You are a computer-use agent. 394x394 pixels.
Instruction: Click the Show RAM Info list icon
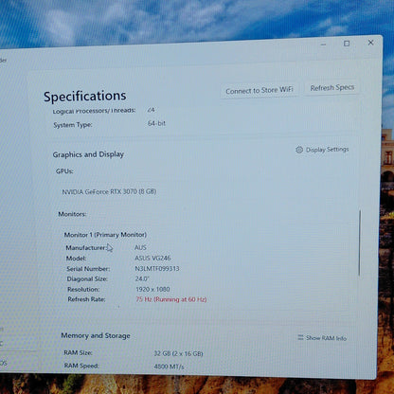click(300, 337)
